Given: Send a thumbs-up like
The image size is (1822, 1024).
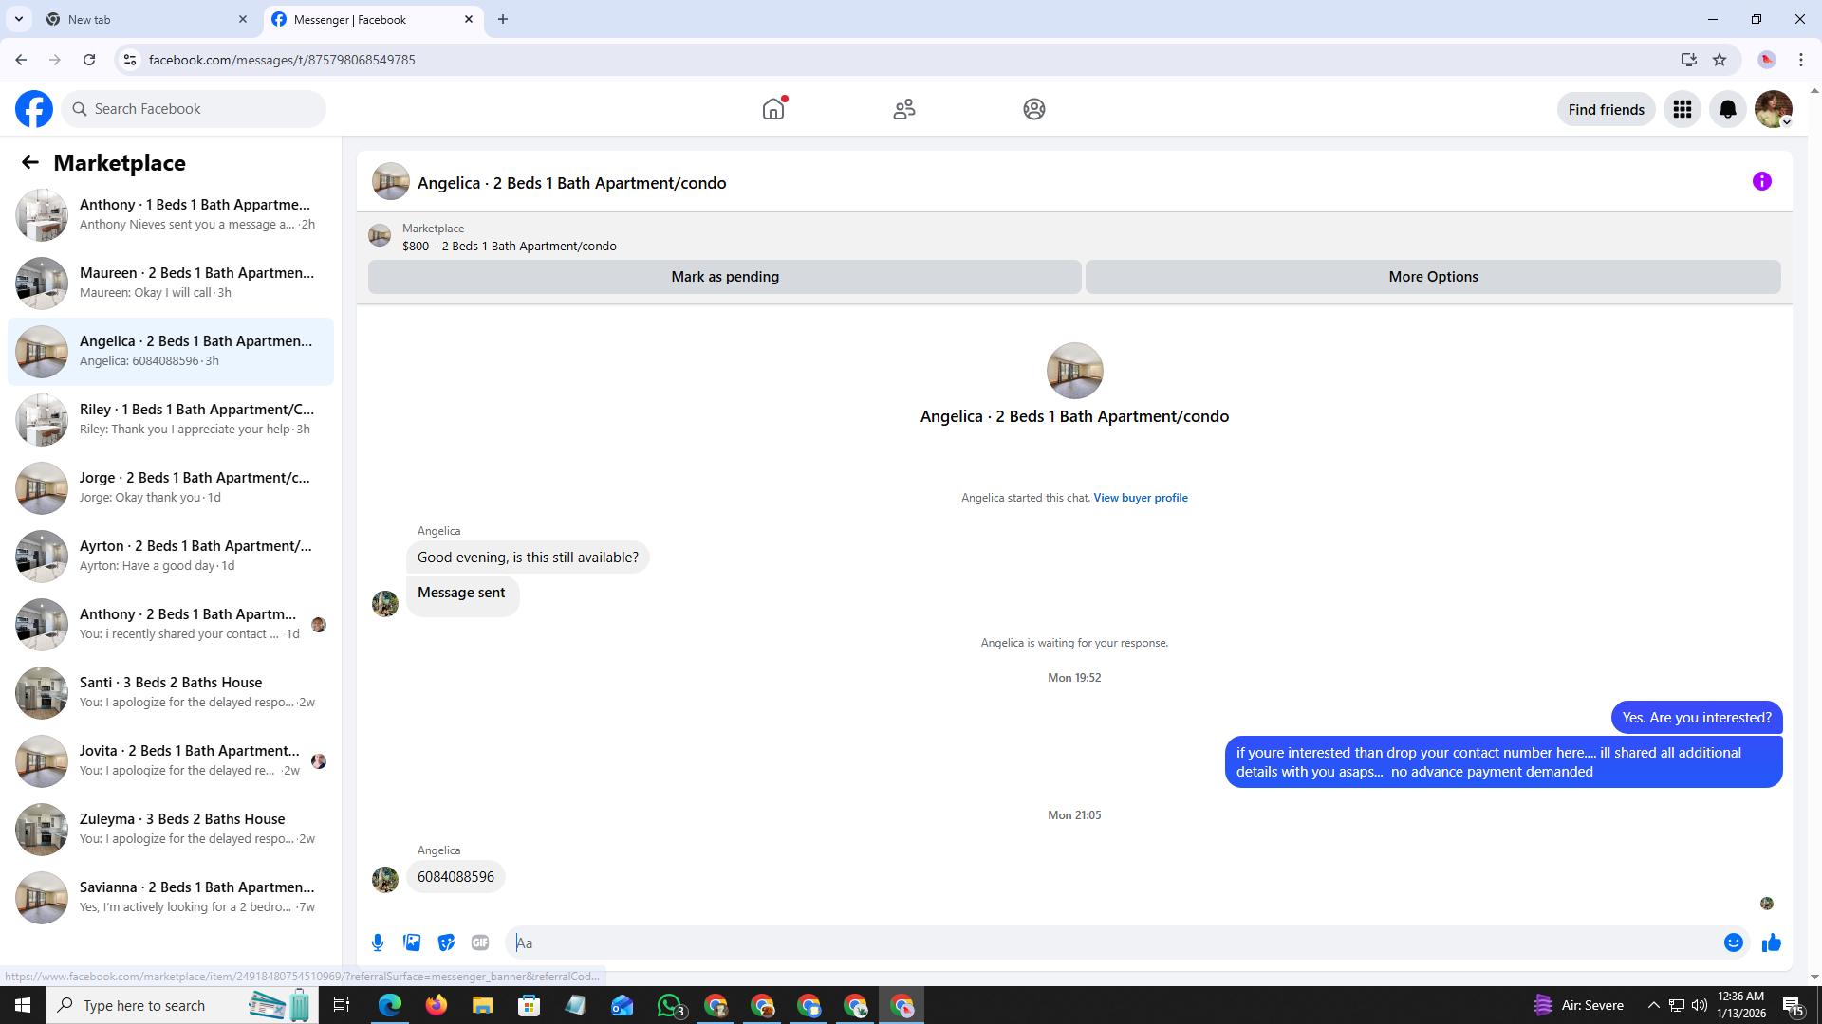Looking at the screenshot, I should click(1771, 942).
